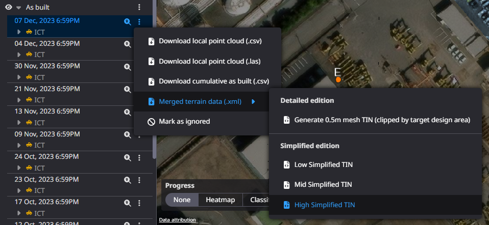Open options for 07 Dec, 2023 entry
Image resolution: width=489 pixels, height=225 pixels.
pos(139,22)
